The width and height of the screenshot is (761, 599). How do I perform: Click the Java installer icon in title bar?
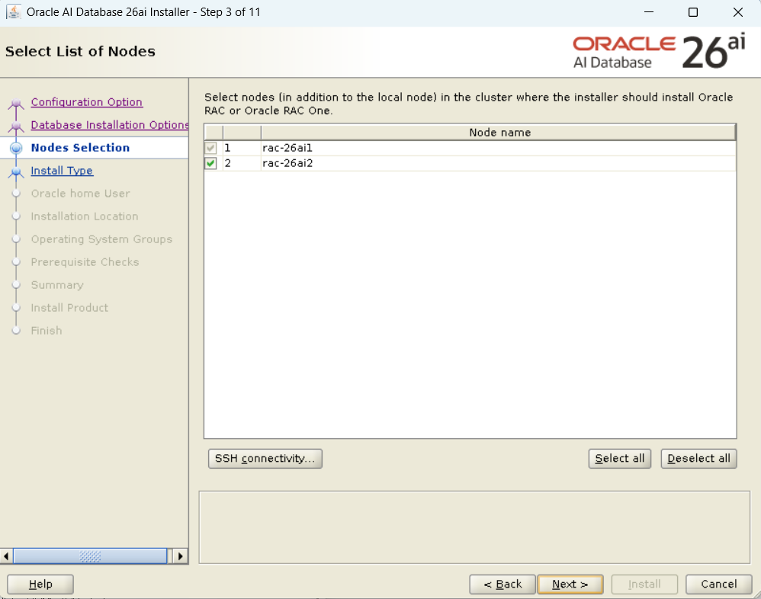13,12
